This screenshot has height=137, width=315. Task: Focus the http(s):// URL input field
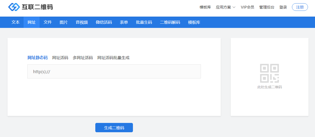point(114,71)
